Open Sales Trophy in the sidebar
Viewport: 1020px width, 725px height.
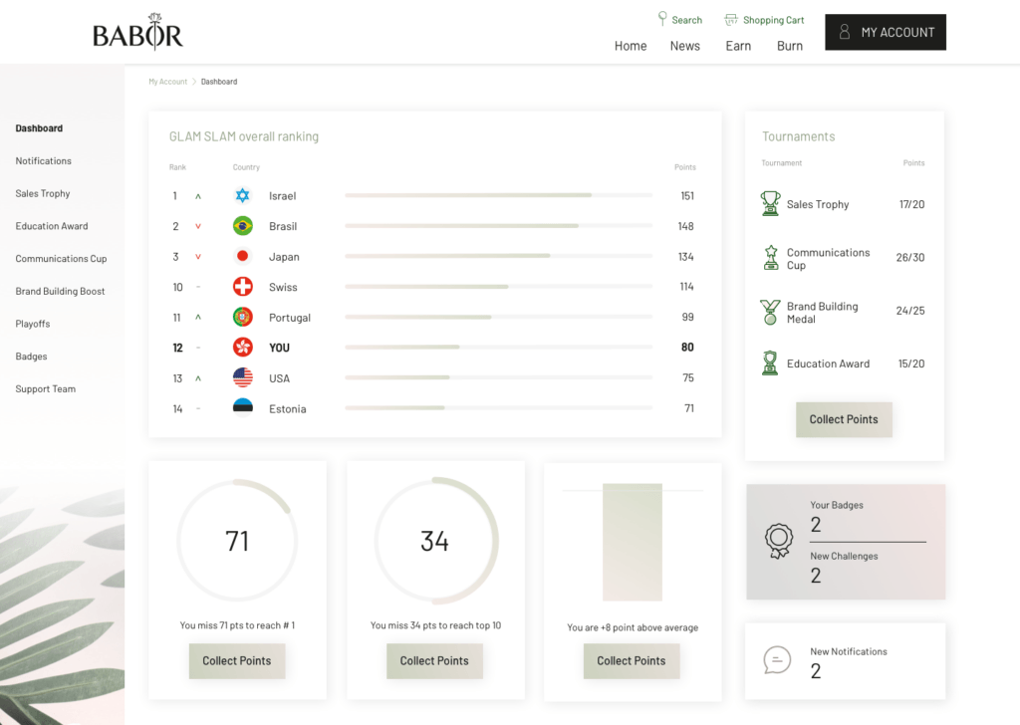pos(43,193)
